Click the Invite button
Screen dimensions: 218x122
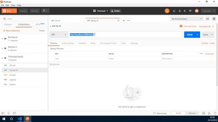[115, 11]
